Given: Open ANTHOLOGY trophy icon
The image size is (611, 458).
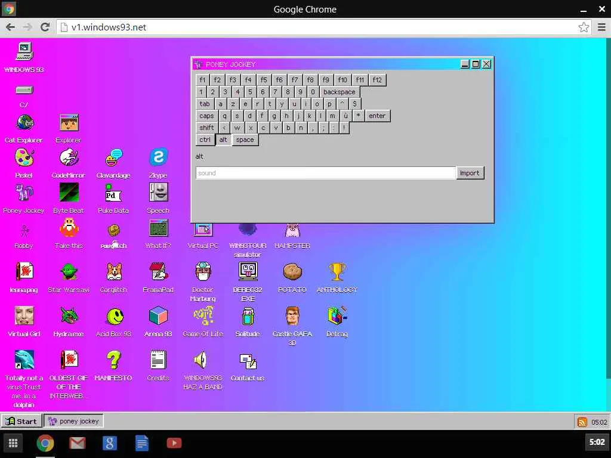Looking at the screenshot, I should (x=337, y=272).
